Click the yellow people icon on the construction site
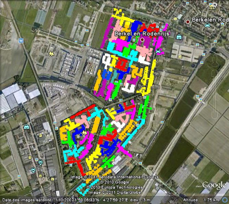 (x=51, y=54)
